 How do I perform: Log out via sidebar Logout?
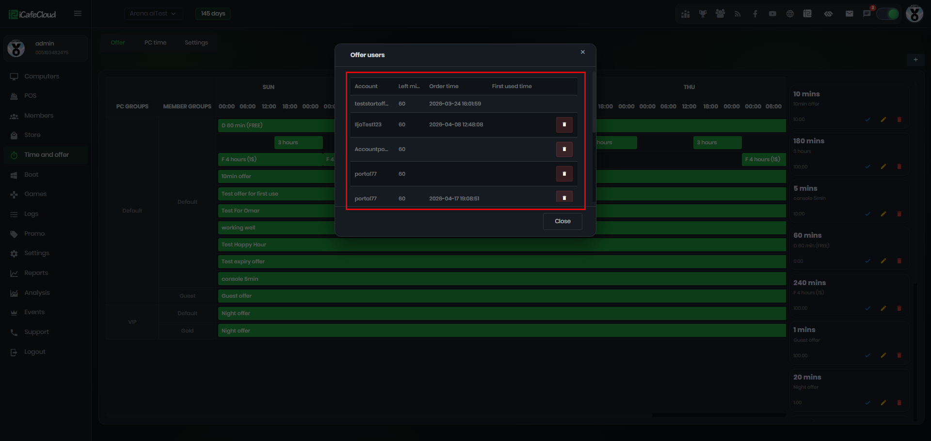coord(46,352)
